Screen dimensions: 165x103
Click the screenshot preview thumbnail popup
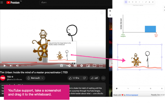pyautogui.click(x=62, y=52)
